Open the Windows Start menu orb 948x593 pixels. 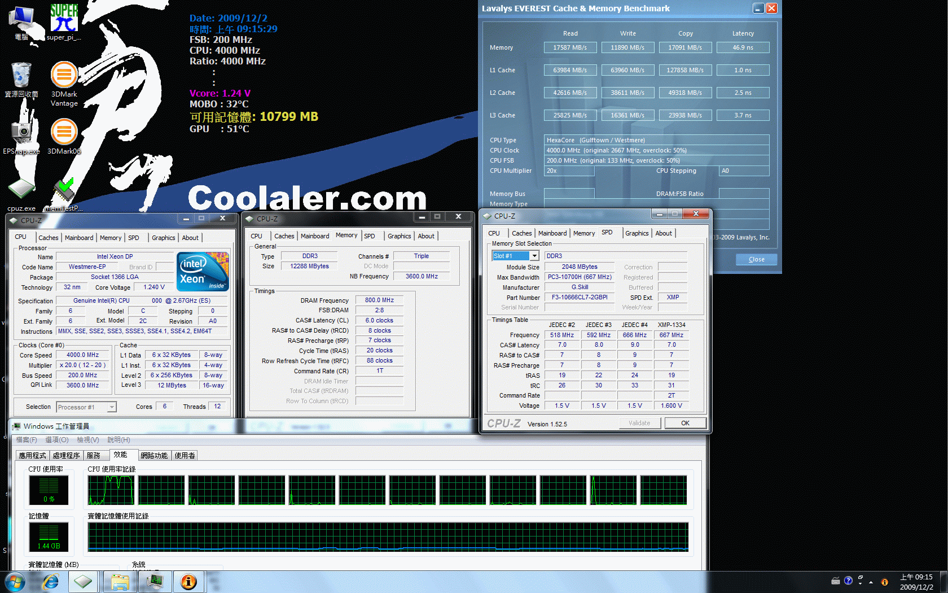tap(15, 582)
